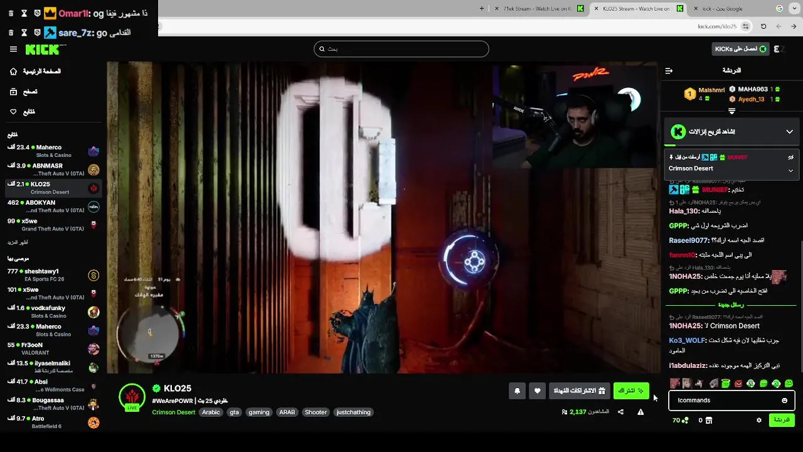Click the justchathing tag

354,412
